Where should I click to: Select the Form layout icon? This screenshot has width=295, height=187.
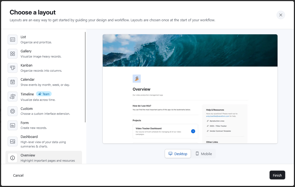(x=13, y=125)
